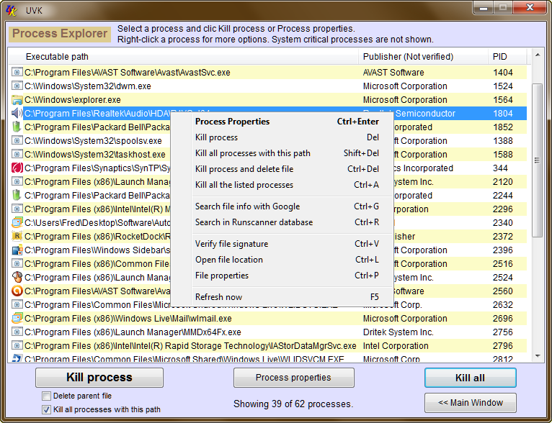This screenshot has width=552, height=423.
Task: Click the scrollbar down arrow
Action: 538,356
